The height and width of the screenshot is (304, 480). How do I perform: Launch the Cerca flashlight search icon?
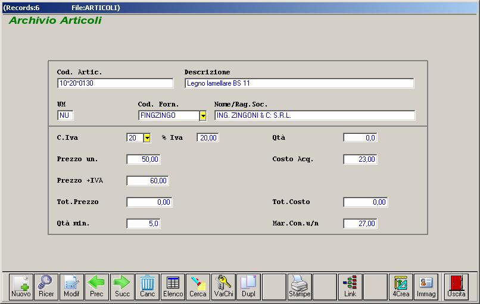point(198,287)
